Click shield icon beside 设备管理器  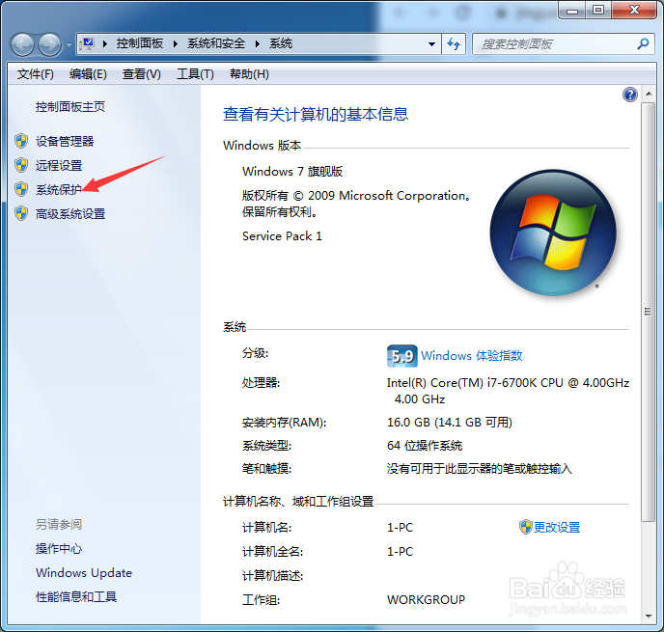tap(21, 141)
